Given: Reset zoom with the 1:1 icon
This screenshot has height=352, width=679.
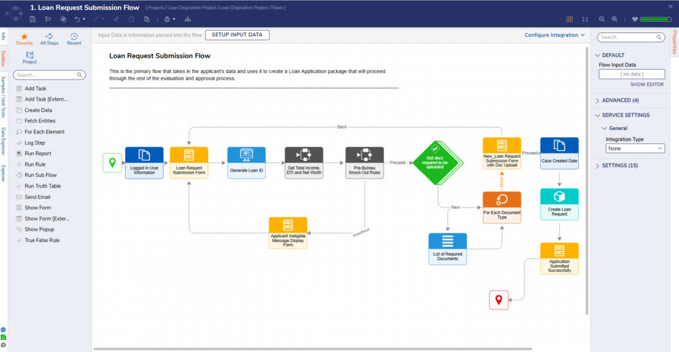Looking at the screenshot, I should (585, 19).
